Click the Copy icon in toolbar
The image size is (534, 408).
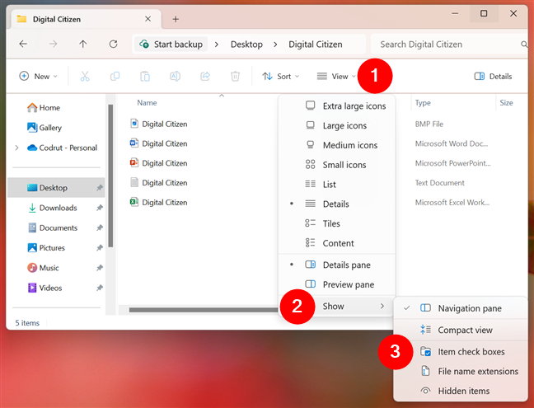coord(115,77)
